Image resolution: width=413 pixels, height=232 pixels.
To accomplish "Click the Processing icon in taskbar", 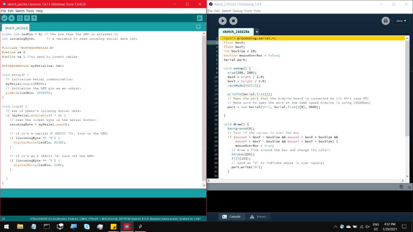I will tap(140, 227).
